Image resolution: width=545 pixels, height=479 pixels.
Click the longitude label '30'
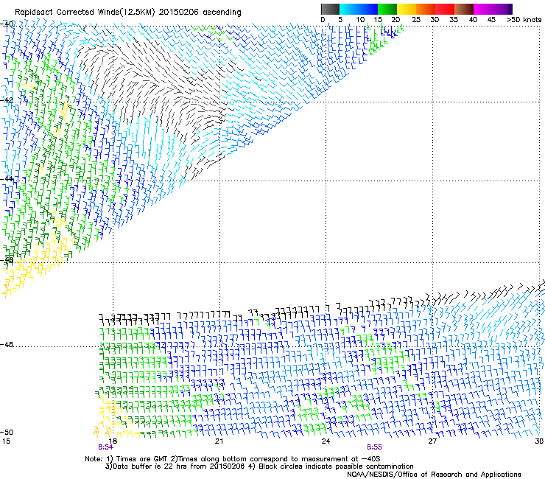tap(539, 441)
